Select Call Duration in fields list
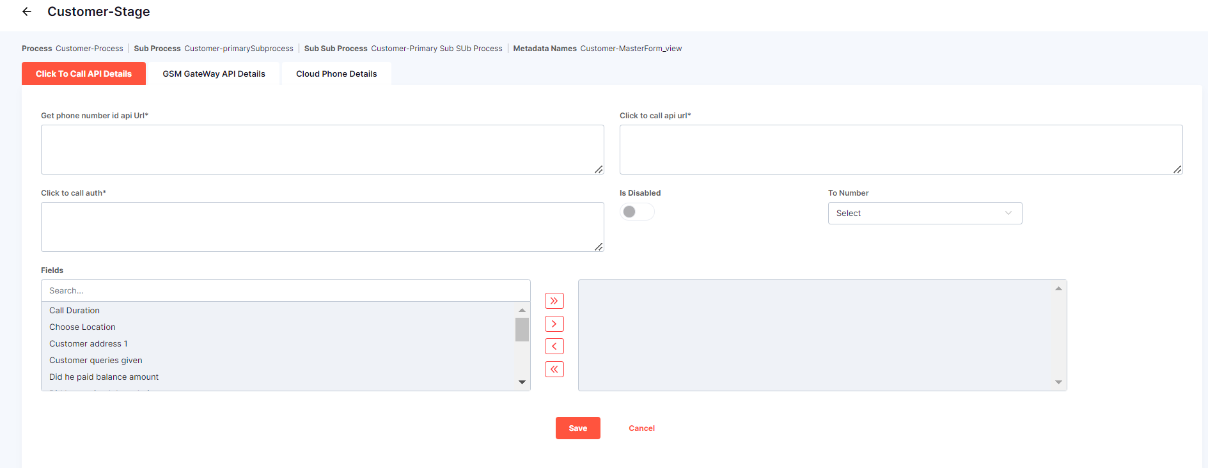This screenshot has width=1208, height=468. coord(75,311)
